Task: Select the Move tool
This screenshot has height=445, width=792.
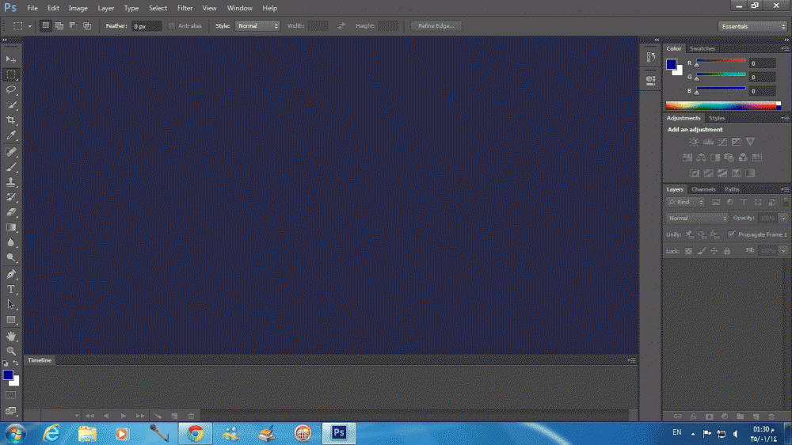Action: coord(11,59)
